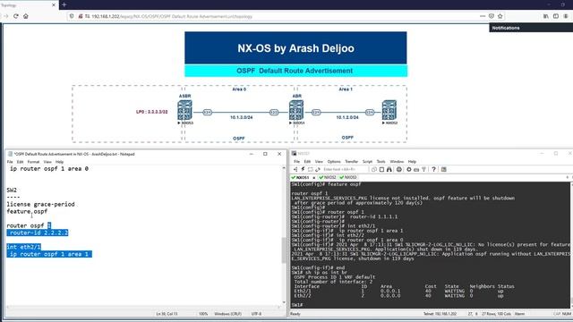Click the Paste toolbar icon in terminal
573x322 pixels.
pyautogui.click(x=381, y=169)
